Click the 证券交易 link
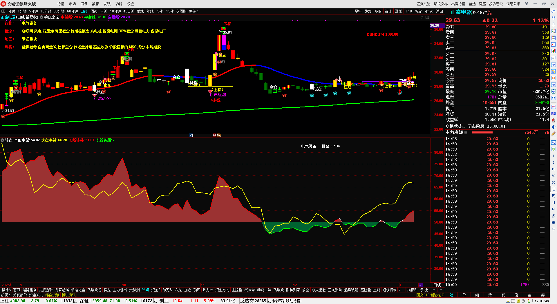Image resolution: width=557 pixels, height=304 pixels. coord(424,4)
